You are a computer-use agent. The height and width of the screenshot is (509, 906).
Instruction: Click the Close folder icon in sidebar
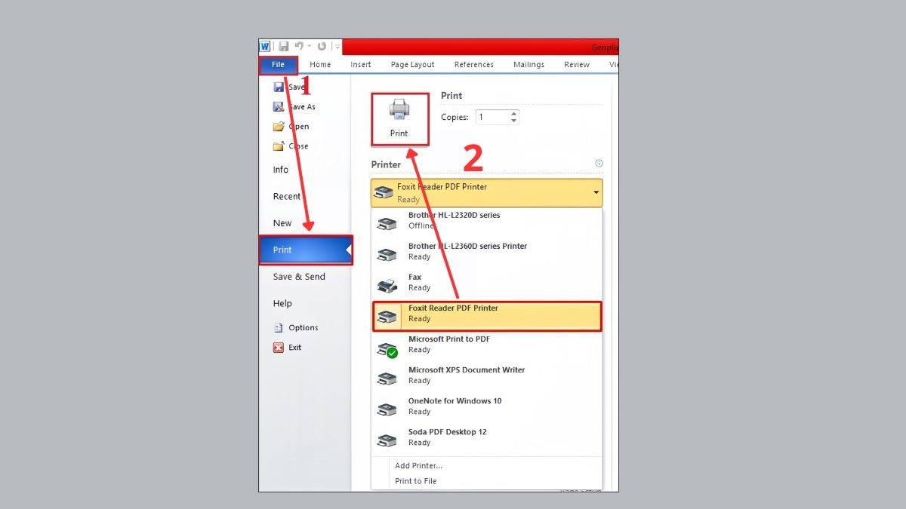point(279,146)
